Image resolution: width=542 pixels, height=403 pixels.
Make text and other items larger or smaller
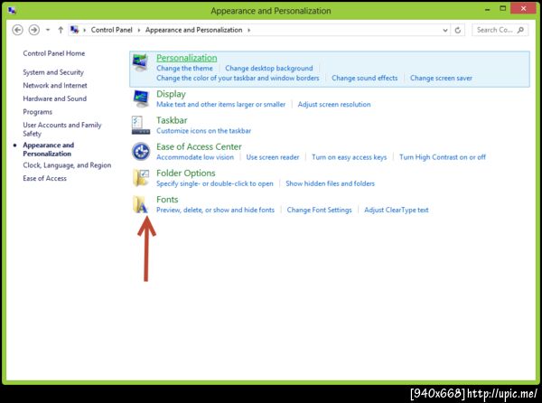click(221, 105)
